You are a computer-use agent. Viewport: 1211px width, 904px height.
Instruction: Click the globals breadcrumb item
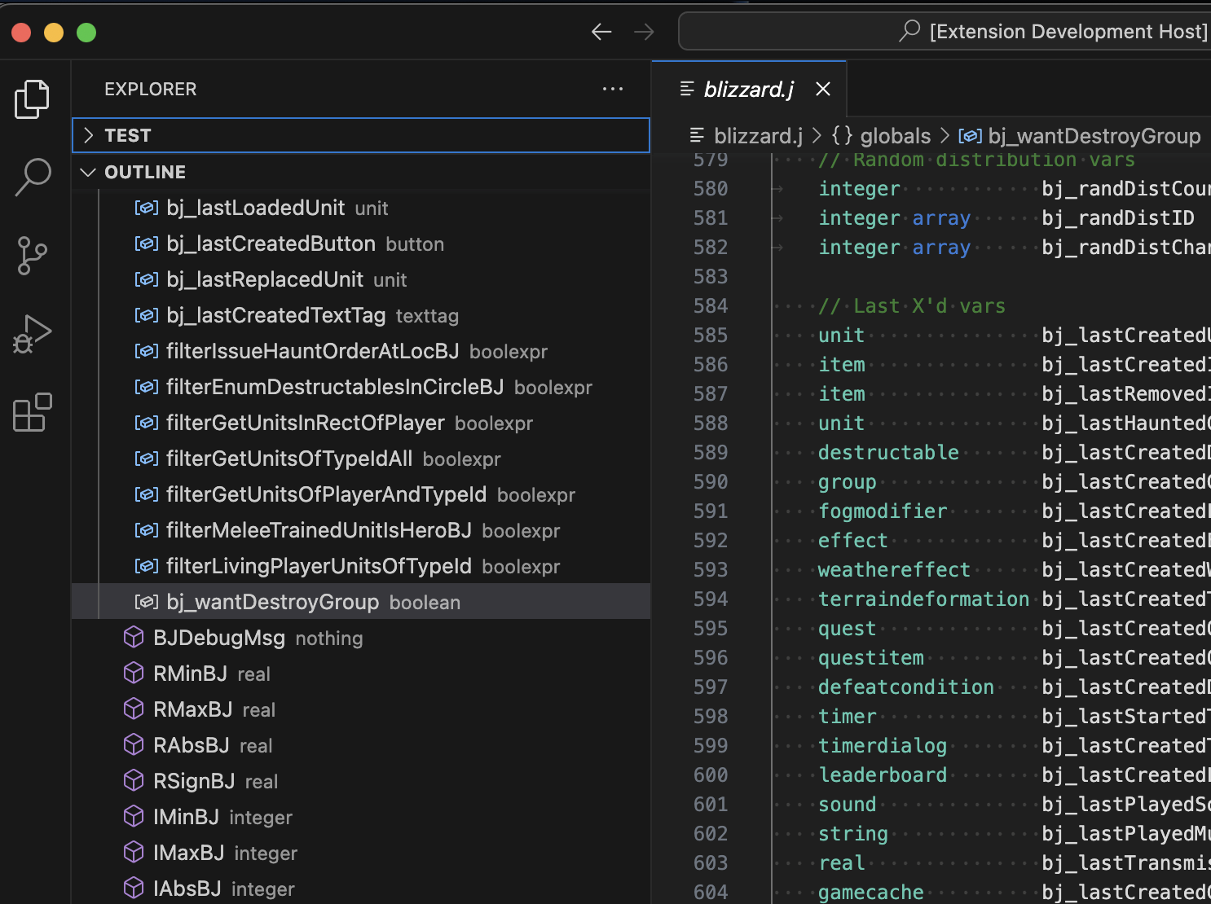point(894,136)
